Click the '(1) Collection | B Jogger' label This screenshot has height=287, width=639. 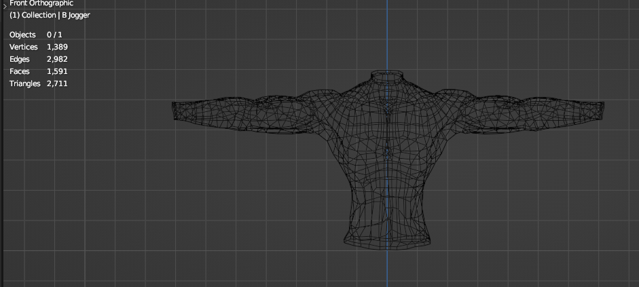[50, 15]
